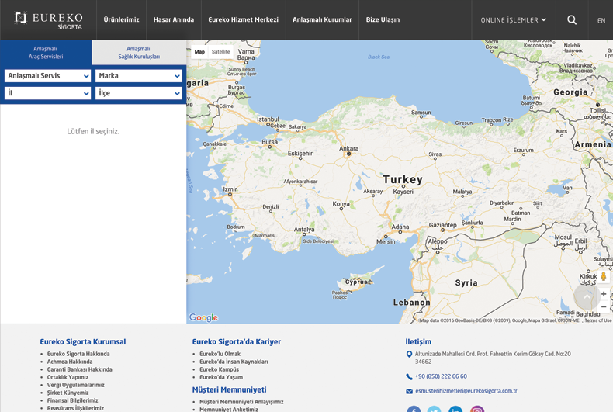613x412 pixels.
Task: Open Eureko'da Yaşam link
Action: pyautogui.click(x=221, y=377)
